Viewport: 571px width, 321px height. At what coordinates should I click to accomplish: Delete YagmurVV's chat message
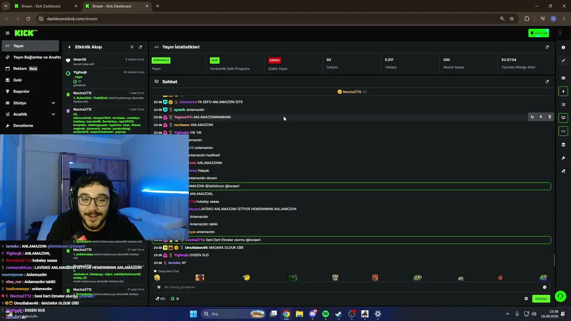click(x=550, y=117)
